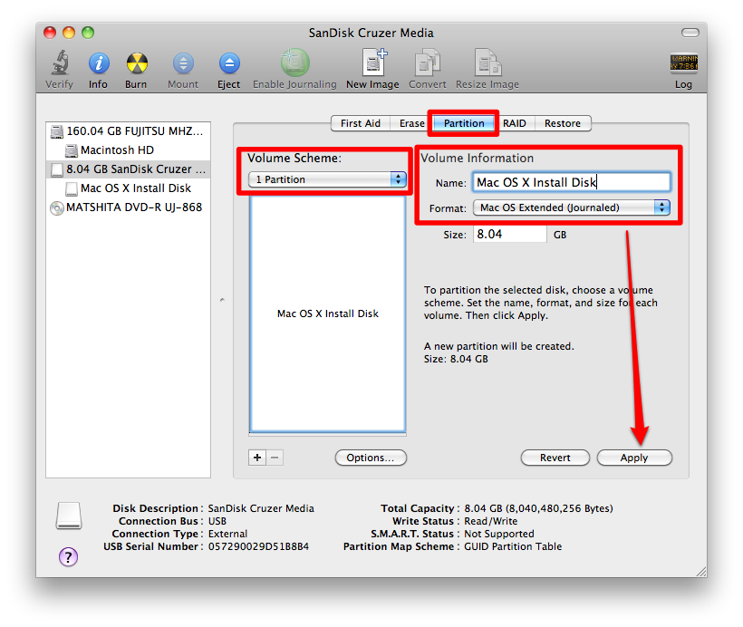Click the volume Name text field
The image size is (743, 627).
tap(571, 182)
